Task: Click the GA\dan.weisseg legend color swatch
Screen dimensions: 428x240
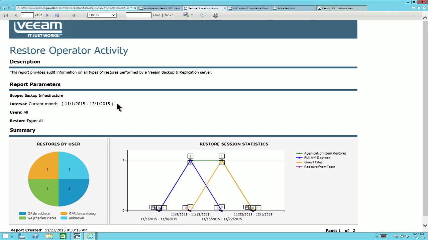Action: point(64,213)
